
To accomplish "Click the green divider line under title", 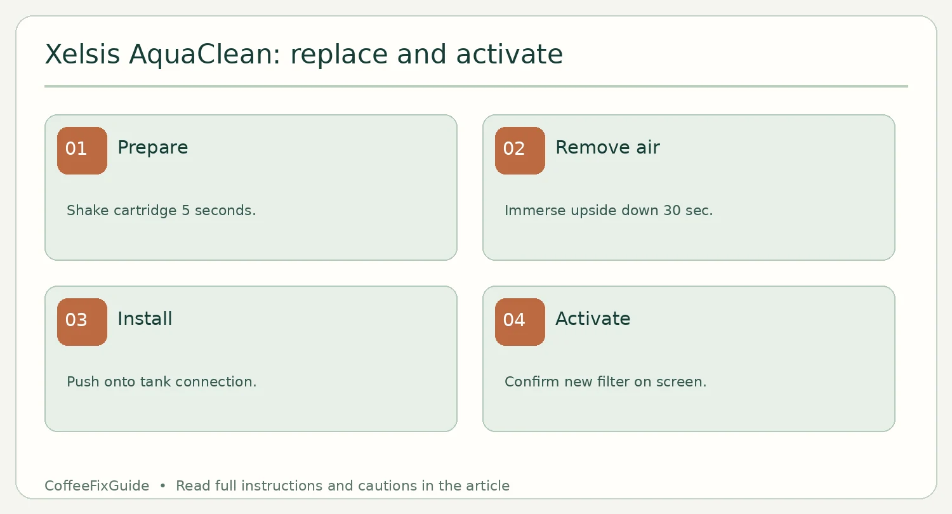I will 476,86.
